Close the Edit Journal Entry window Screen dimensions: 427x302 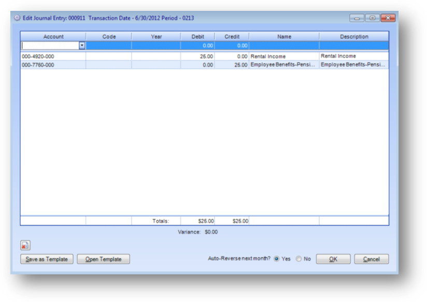(x=388, y=18)
